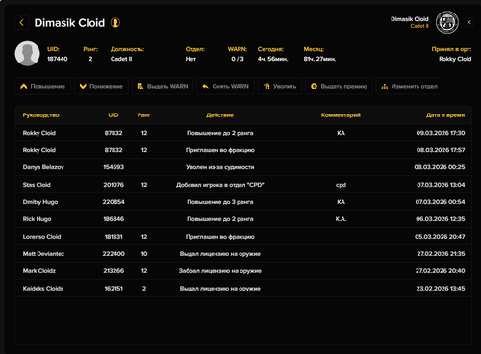The width and height of the screenshot is (481, 354).
Task: Click UID 220854 in the table
Action: click(114, 202)
